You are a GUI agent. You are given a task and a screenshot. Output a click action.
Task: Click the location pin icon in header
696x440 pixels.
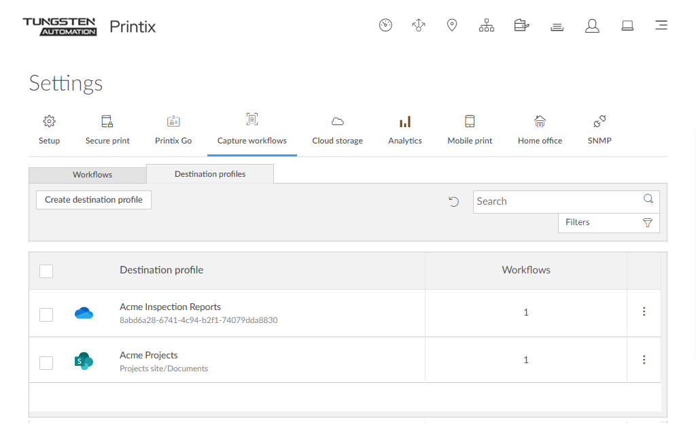(x=451, y=26)
